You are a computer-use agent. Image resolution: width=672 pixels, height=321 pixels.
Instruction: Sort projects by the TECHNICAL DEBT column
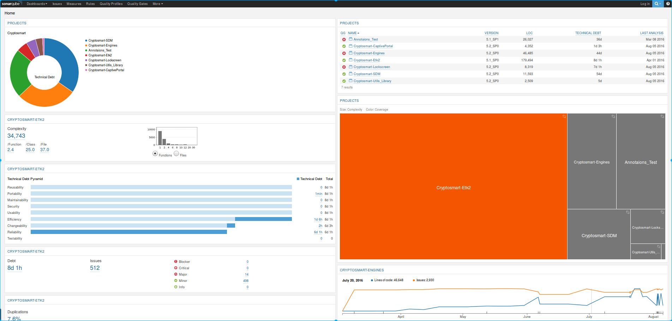pos(588,33)
